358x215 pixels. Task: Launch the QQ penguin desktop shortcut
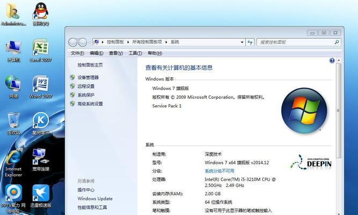[41, 14]
